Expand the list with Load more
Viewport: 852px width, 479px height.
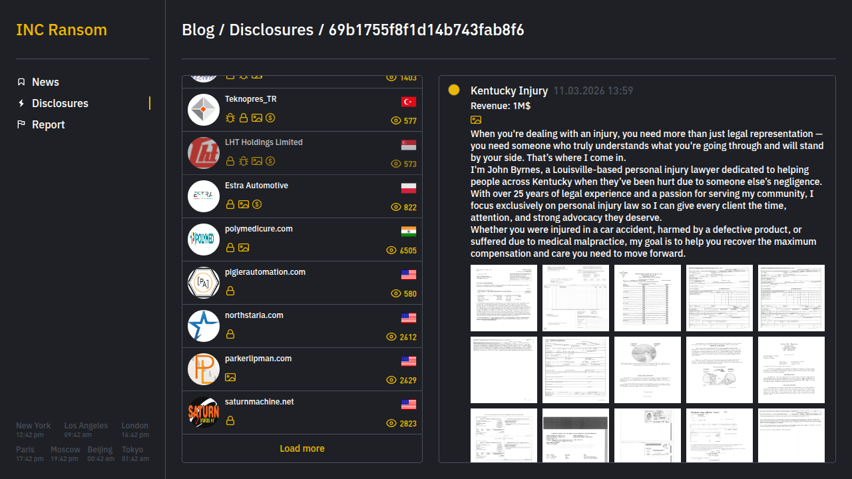[302, 448]
